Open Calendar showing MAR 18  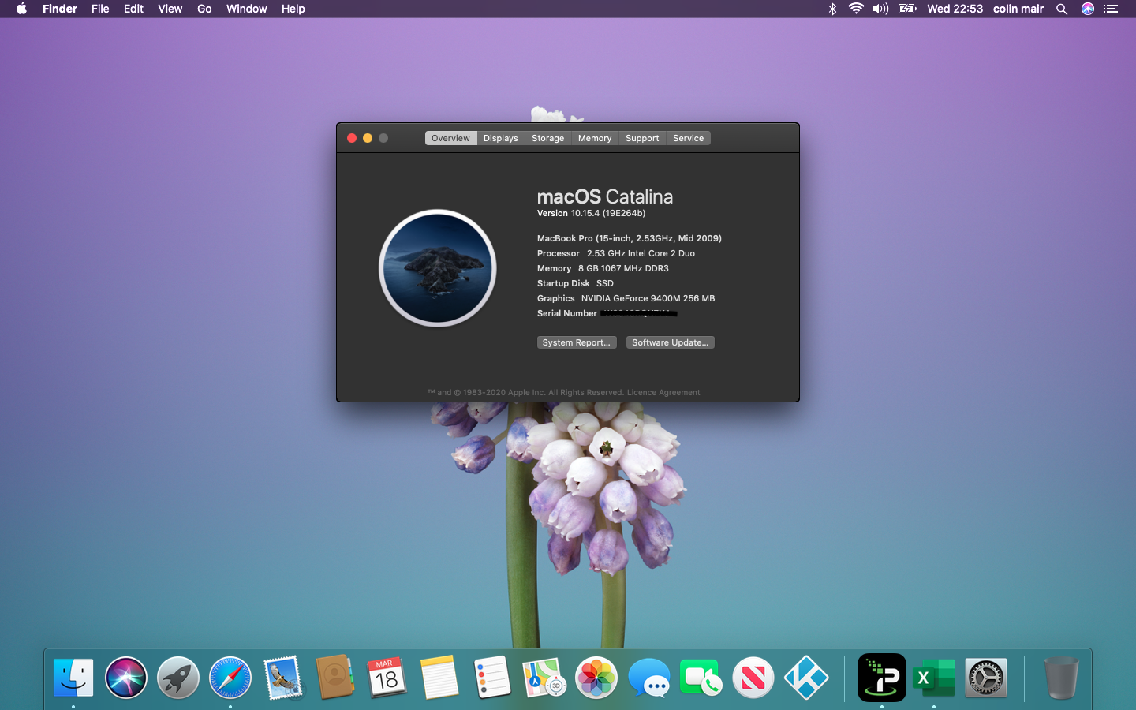(387, 678)
